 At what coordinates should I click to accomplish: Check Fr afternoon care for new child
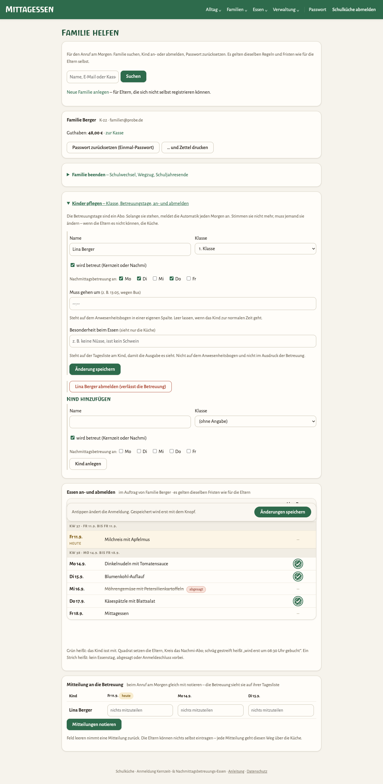tap(189, 451)
